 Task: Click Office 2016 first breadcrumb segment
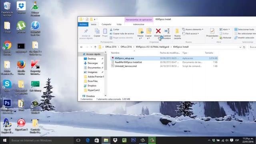point(111,47)
